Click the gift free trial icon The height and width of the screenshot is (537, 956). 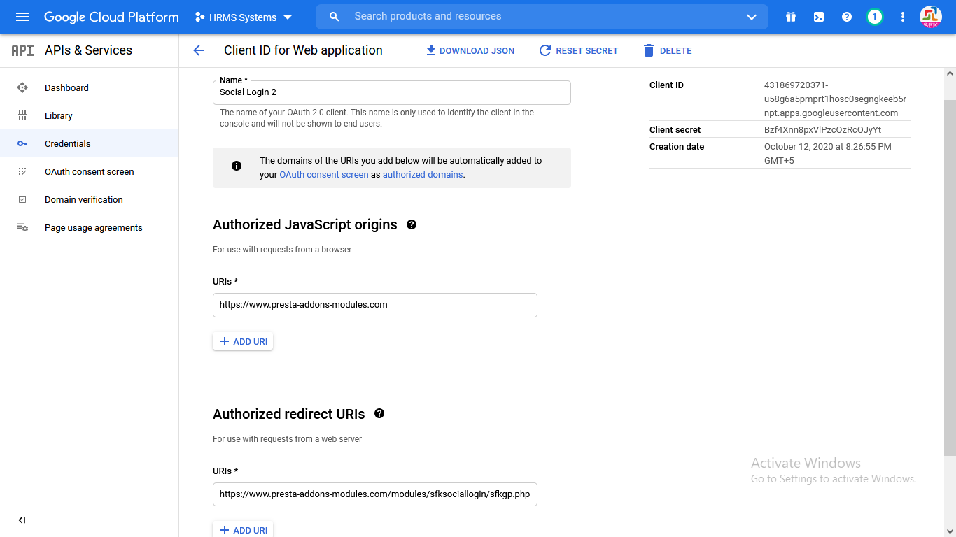click(x=791, y=17)
